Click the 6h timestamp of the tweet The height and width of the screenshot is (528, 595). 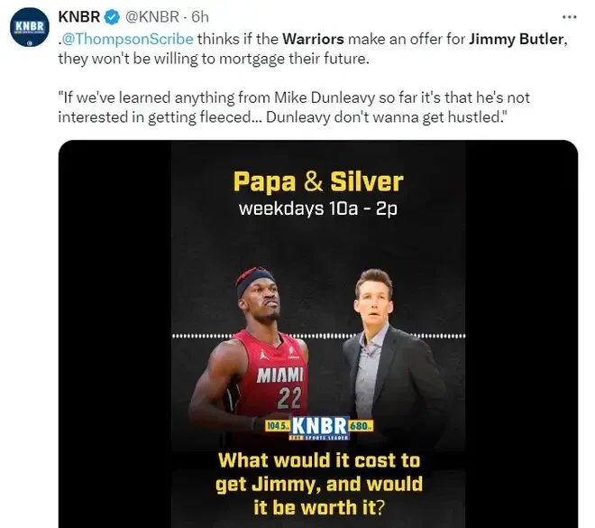pos(200,17)
